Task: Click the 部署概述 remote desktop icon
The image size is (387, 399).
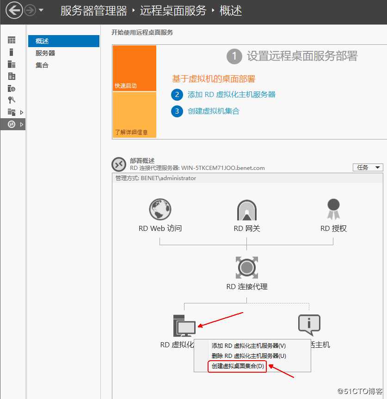Action: point(119,164)
